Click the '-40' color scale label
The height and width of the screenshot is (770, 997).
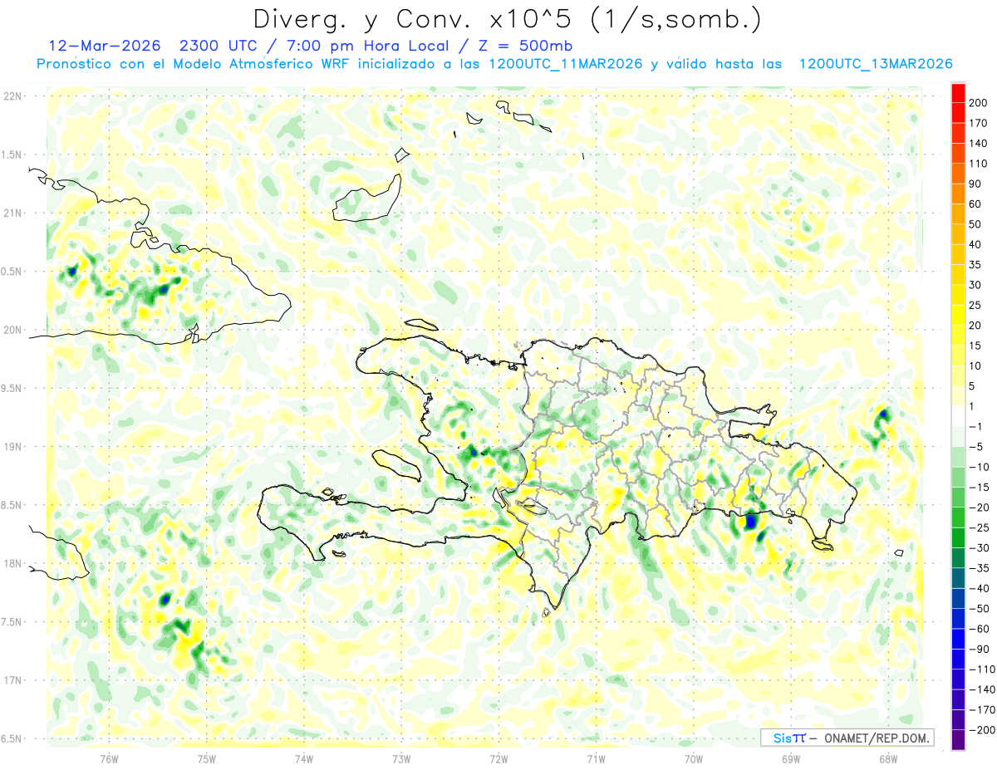pyautogui.click(x=980, y=588)
